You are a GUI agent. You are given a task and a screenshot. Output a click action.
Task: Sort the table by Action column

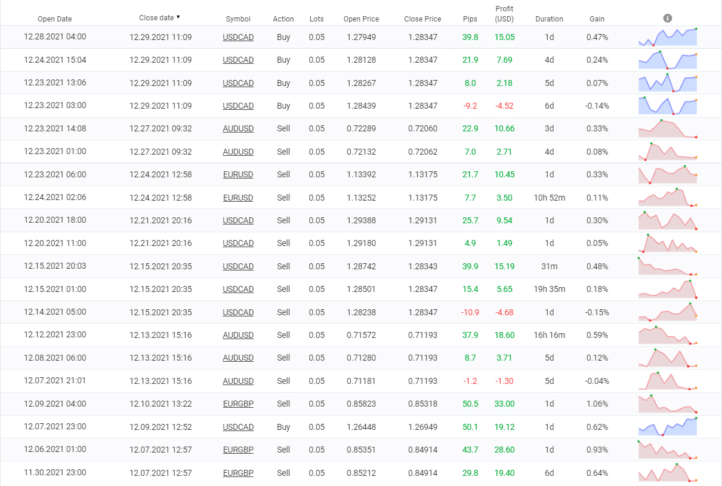[283, 19]
